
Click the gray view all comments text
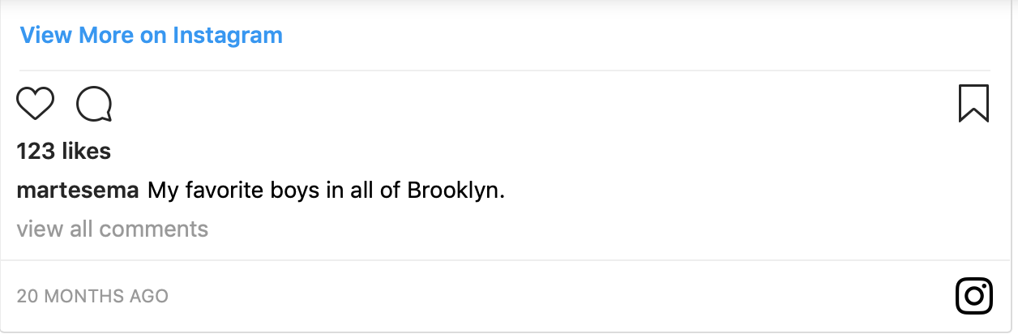[112, 229]
